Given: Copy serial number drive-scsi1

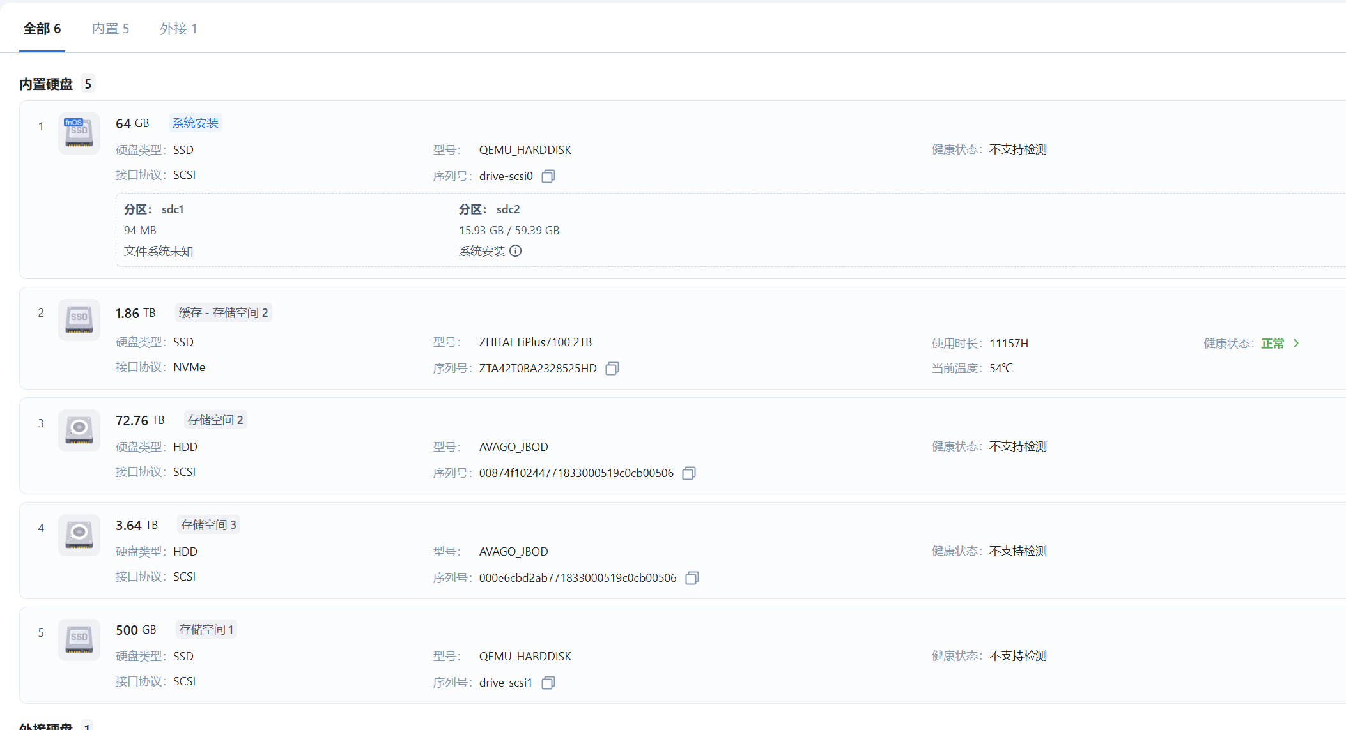Looking at the screenshot, I should 548,683.
